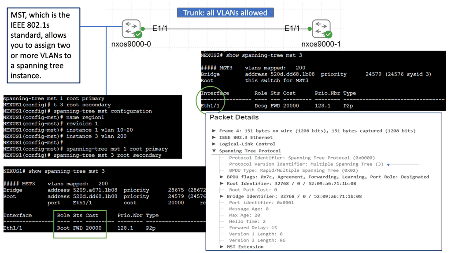Click 'port Eth1/1' in NEXUS1 Root section
This screenshot has height=253, width=451.
[x=70, y=203]
